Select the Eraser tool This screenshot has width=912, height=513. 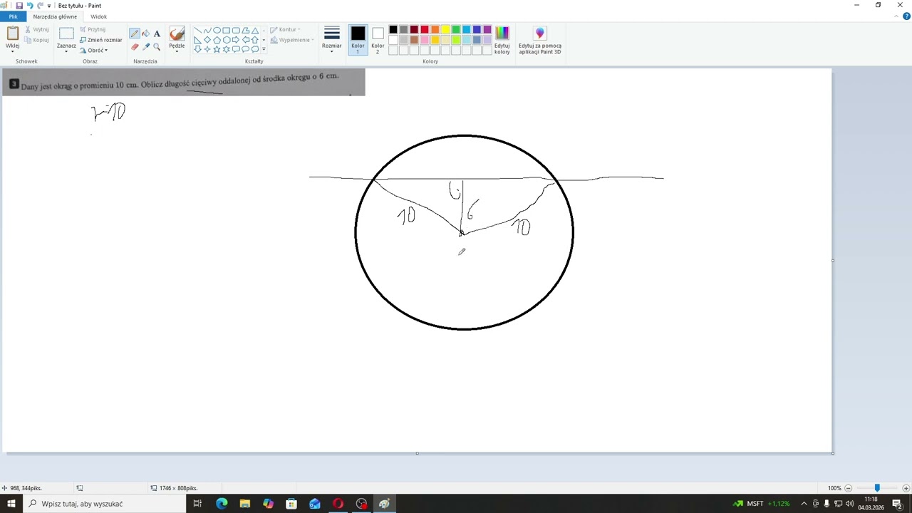134,47
